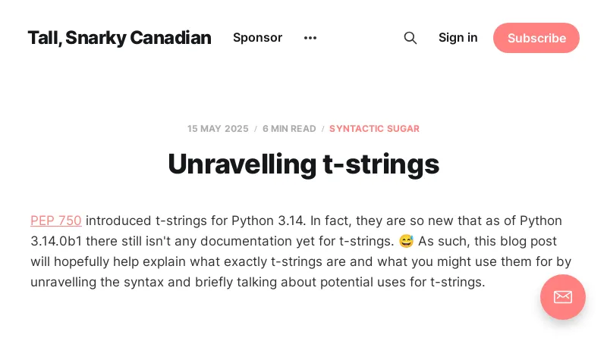Click the sweat-smile emoji in the paragraph

click(x=406, y=242)
